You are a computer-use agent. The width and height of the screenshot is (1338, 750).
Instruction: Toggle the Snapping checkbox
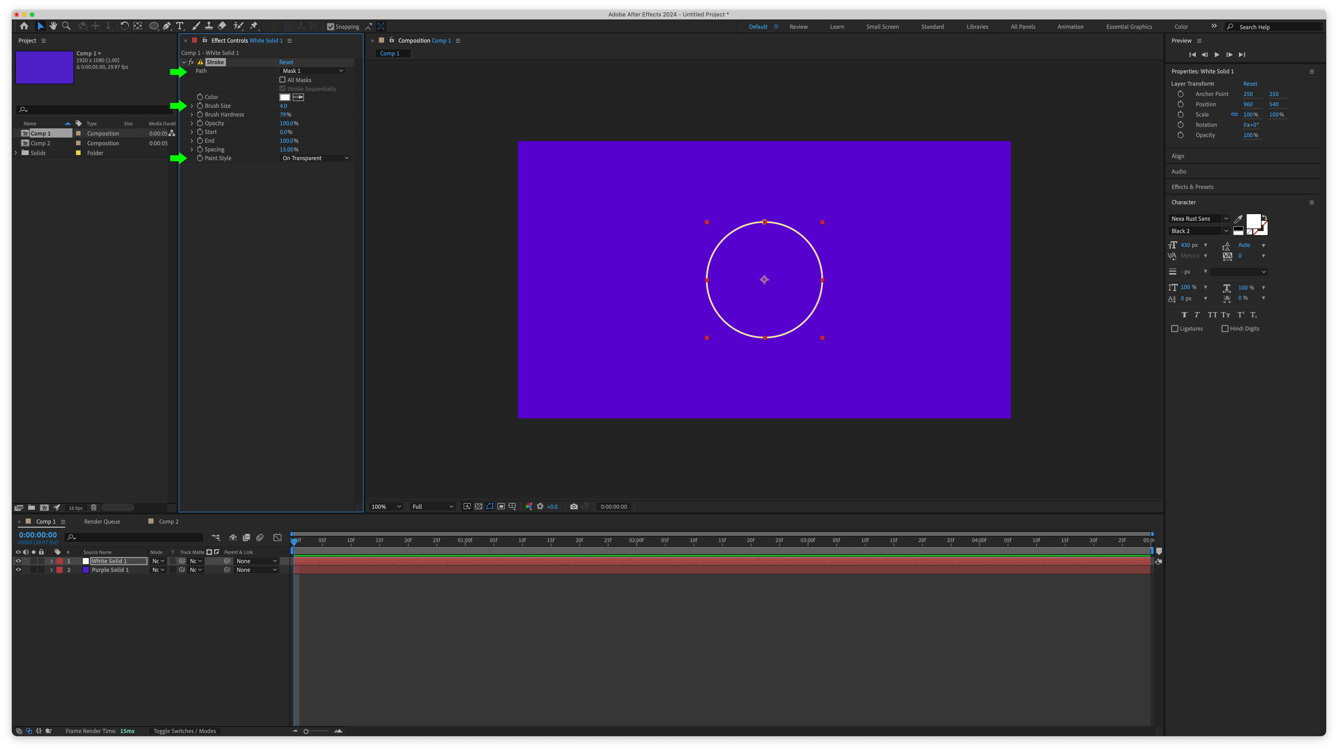point(330,26)
